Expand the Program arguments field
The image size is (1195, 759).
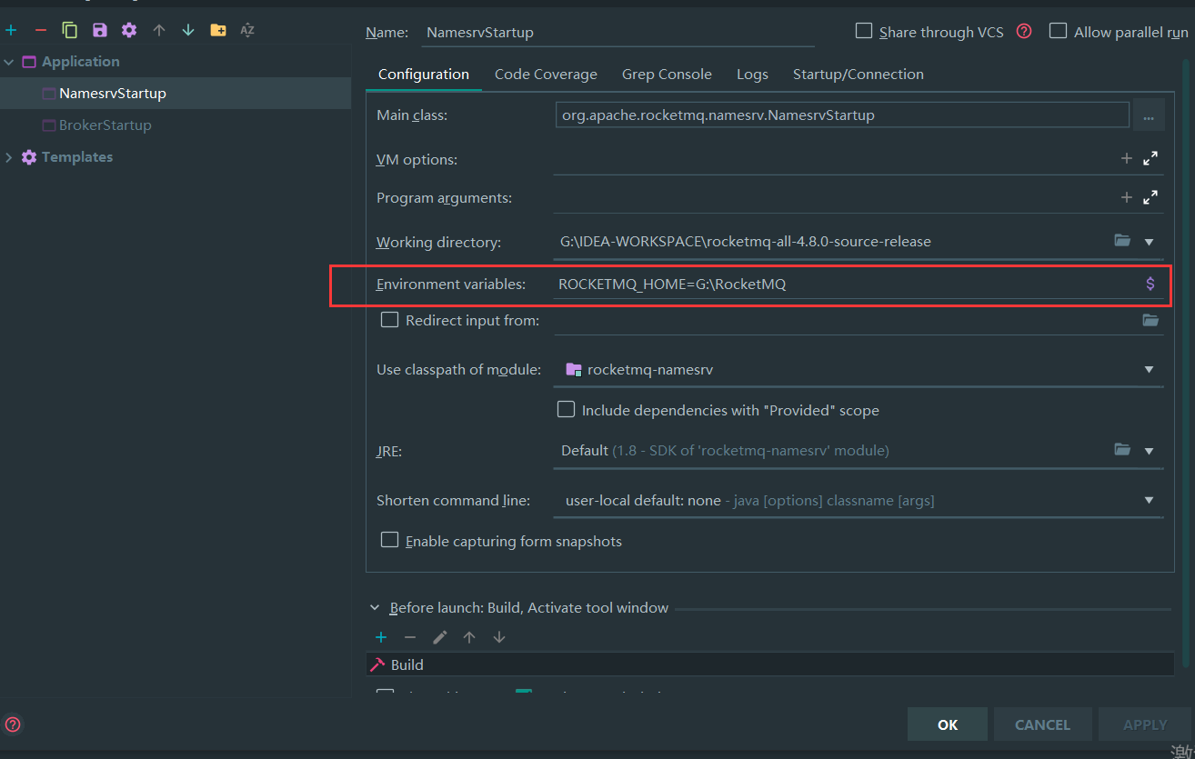click(1150, 196)
